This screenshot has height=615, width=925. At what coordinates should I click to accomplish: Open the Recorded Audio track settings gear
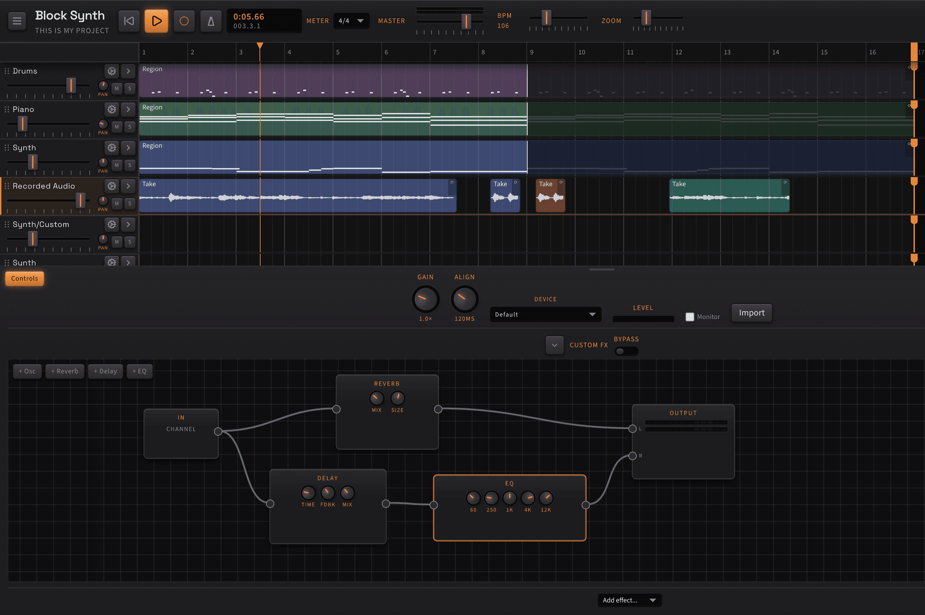112,186
